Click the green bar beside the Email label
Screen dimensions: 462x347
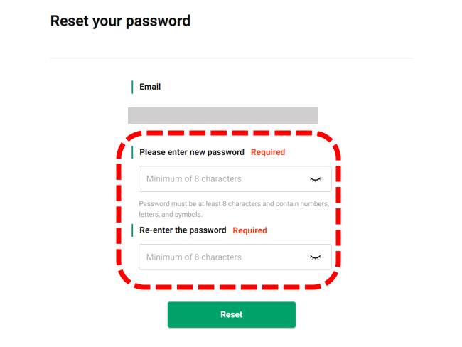coord(132,87)
